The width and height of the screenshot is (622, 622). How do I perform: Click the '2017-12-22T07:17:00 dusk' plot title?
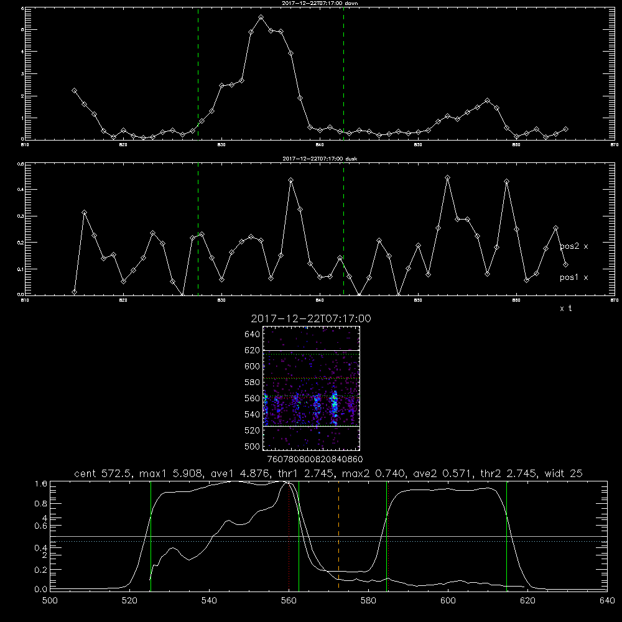(x=320, y=159)
